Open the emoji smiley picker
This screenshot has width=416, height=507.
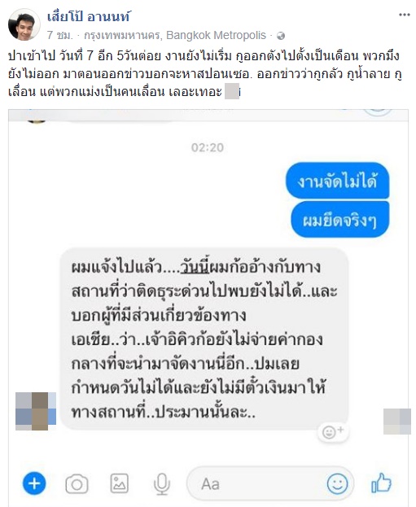click(337, 483)
